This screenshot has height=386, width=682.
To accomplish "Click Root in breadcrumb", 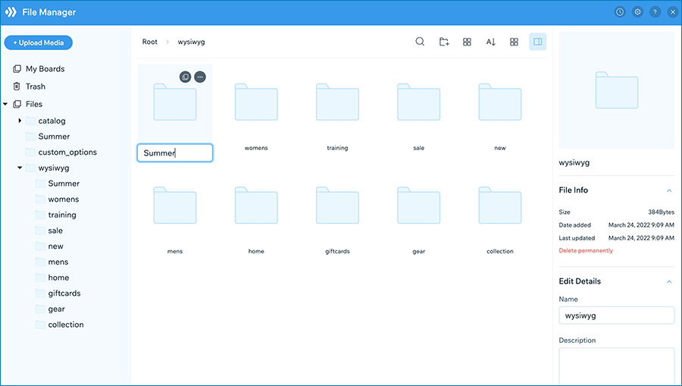I will click(149, 42).
